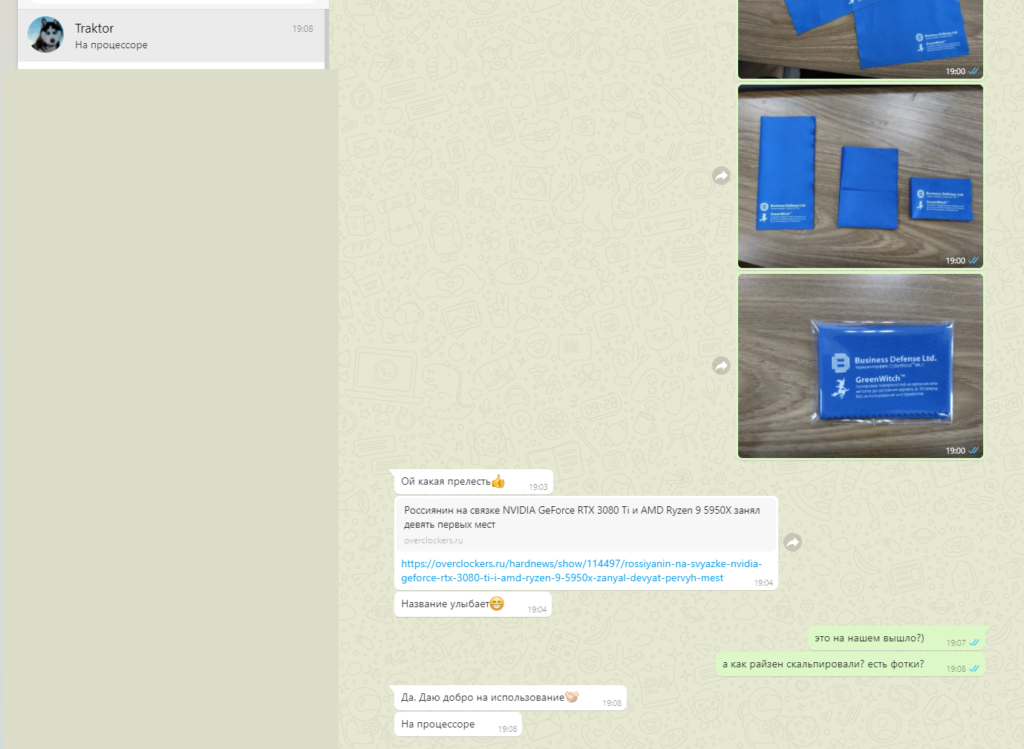Image resolution: width=1024 pixels, height=749 pixels.
Task: Click 'На процессоре' preview under Traktor name
Action: coord(111,45)
